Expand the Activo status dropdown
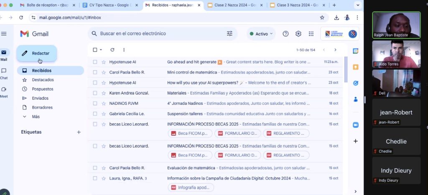The image size is (428, 195). (x=261, y=34)
